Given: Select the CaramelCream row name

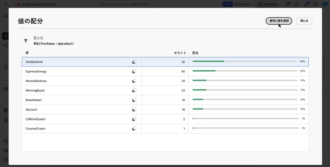Looking at the screenshot, I should coord(35,128).
